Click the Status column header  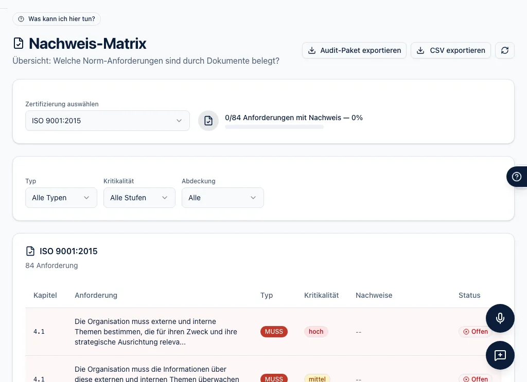coord(469,295)
